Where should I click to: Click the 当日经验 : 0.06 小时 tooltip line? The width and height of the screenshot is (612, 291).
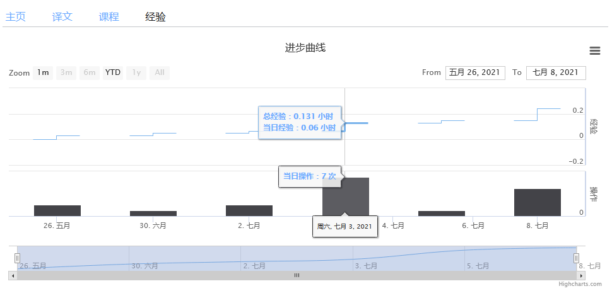point(299,127)
